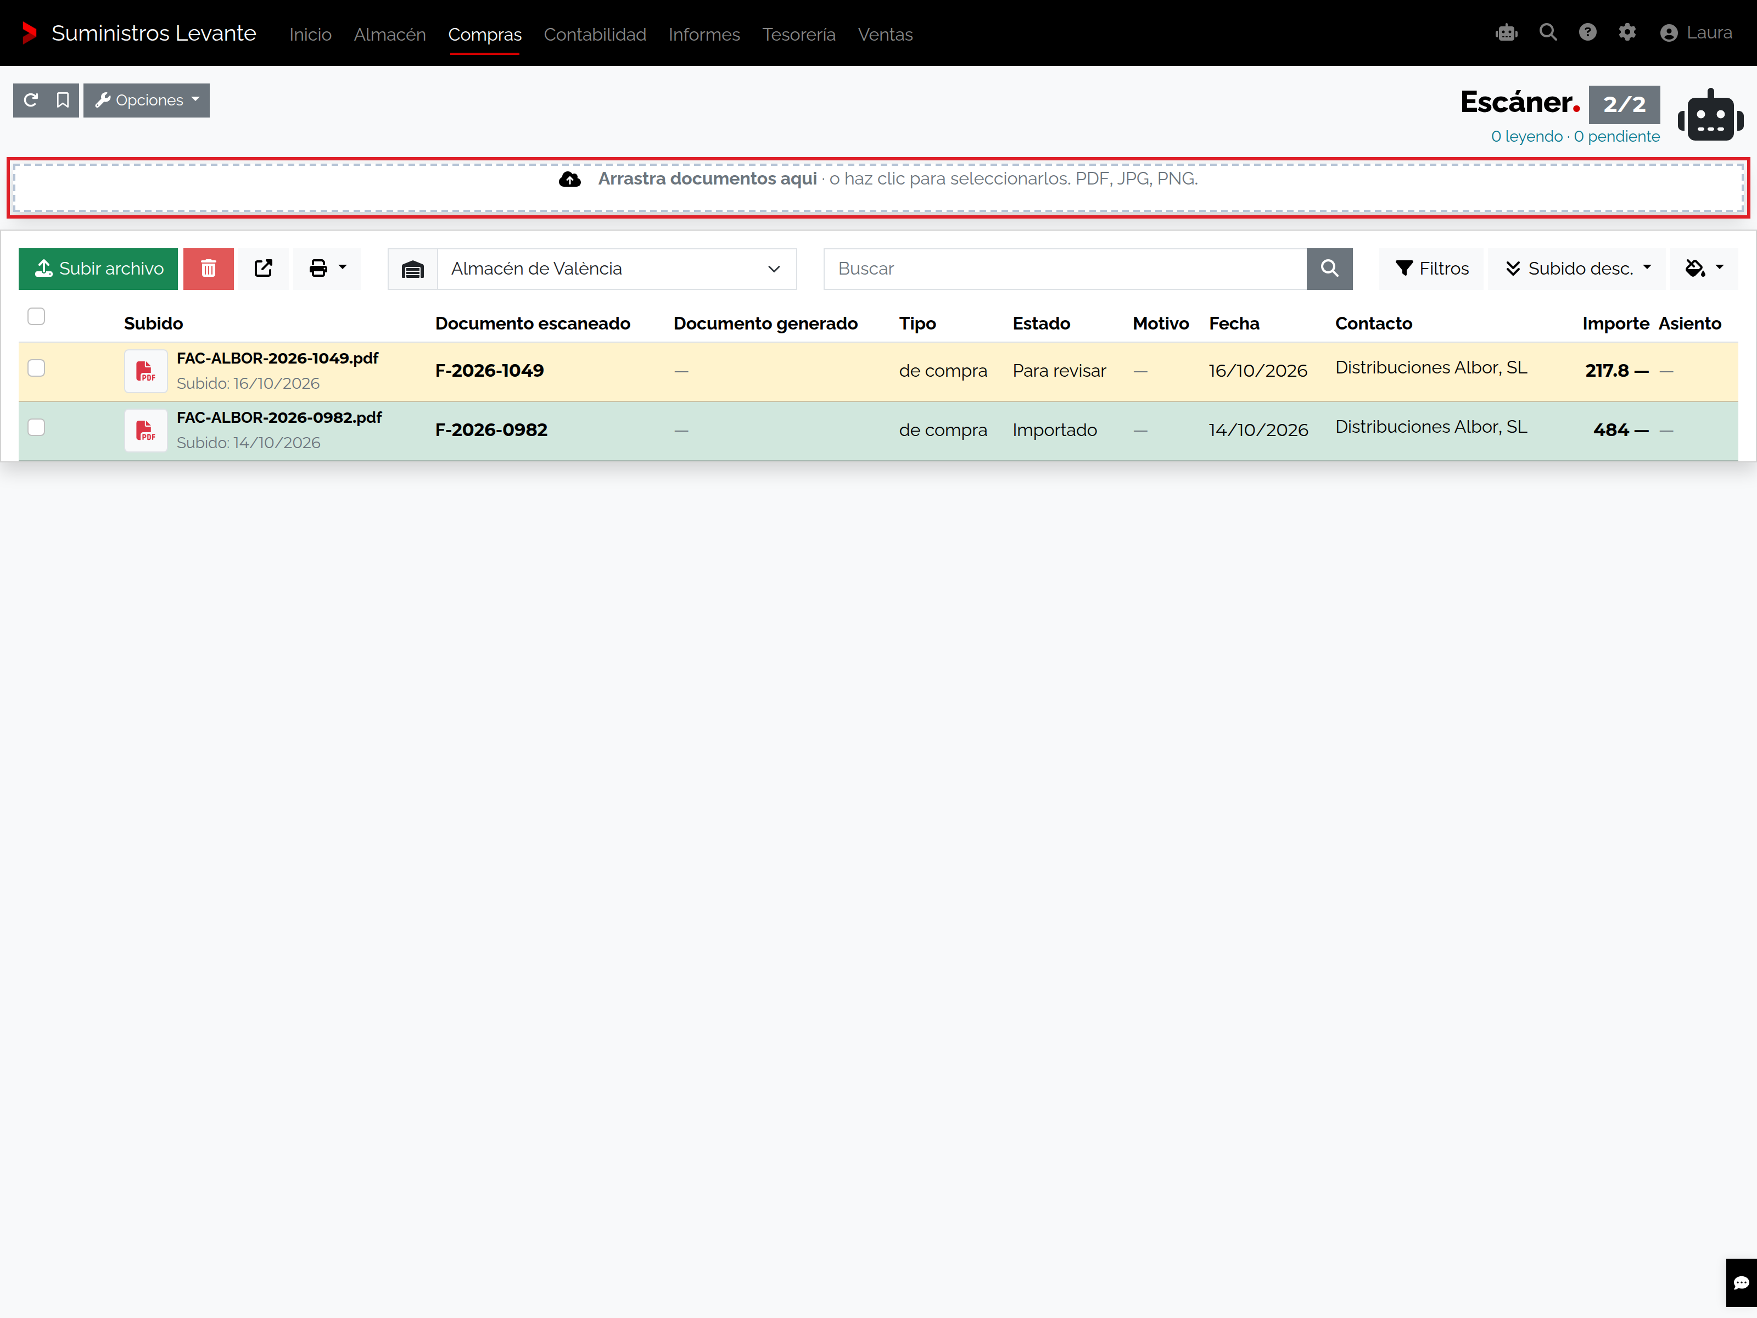Viewport: 1757px width, 1318px height.
Task: Click PDF icon of FAC-ALBOR-2026-1049.pdf
Action: [x=146, y=371]
